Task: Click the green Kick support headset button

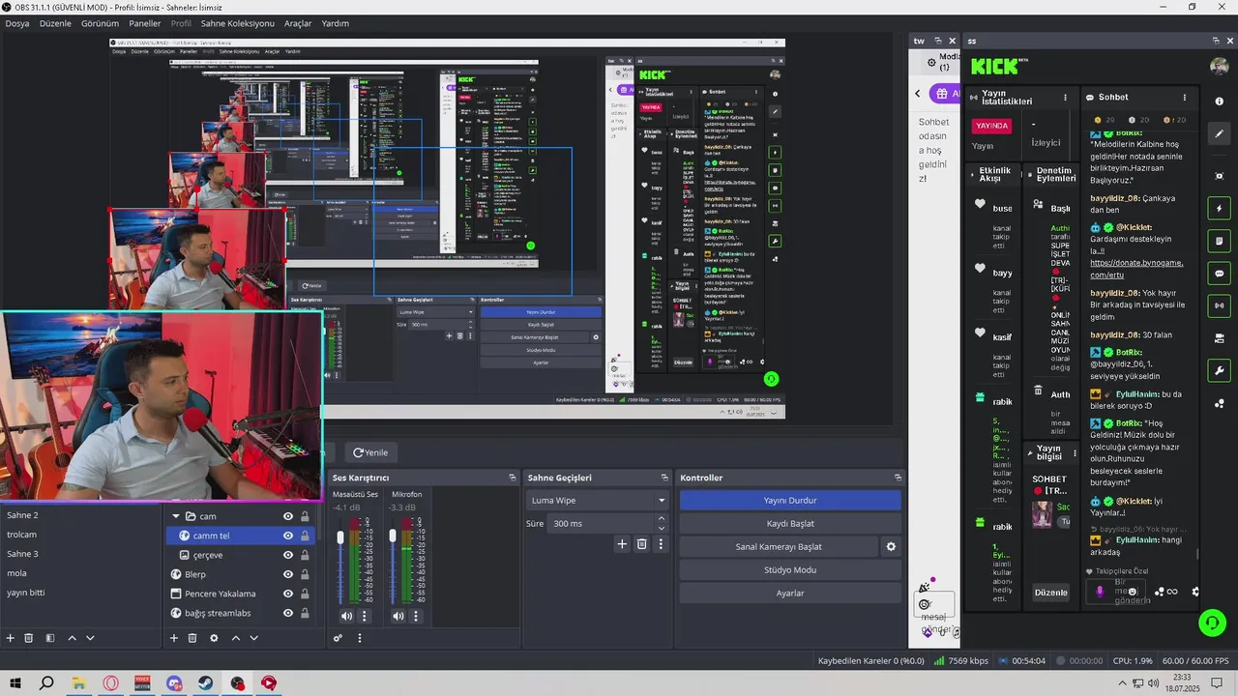Action: [x=1212, y=623]
